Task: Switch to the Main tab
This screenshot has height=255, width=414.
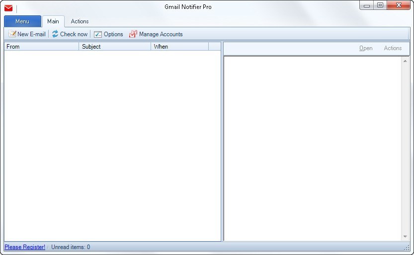Action: coord(53,21)
